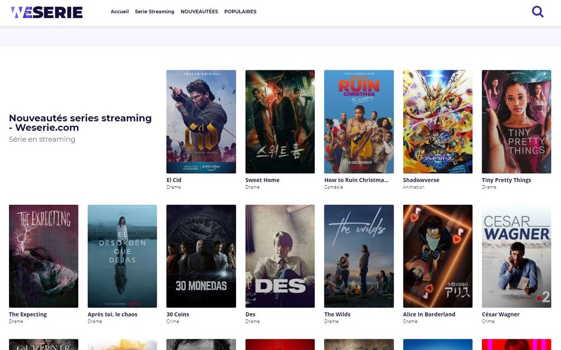Open the How to Ruin Christmas poster
This screenshot has width=561, height=350.
[359, 122]
